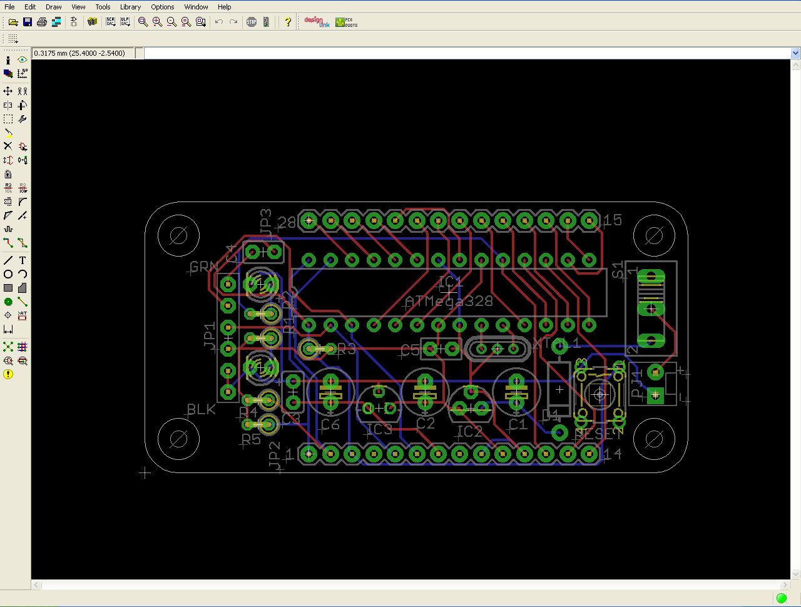Image resolution: width=801 pixels, height=607 pixels.
Task: Choose the Delete tool
Action: coord(7,145)
